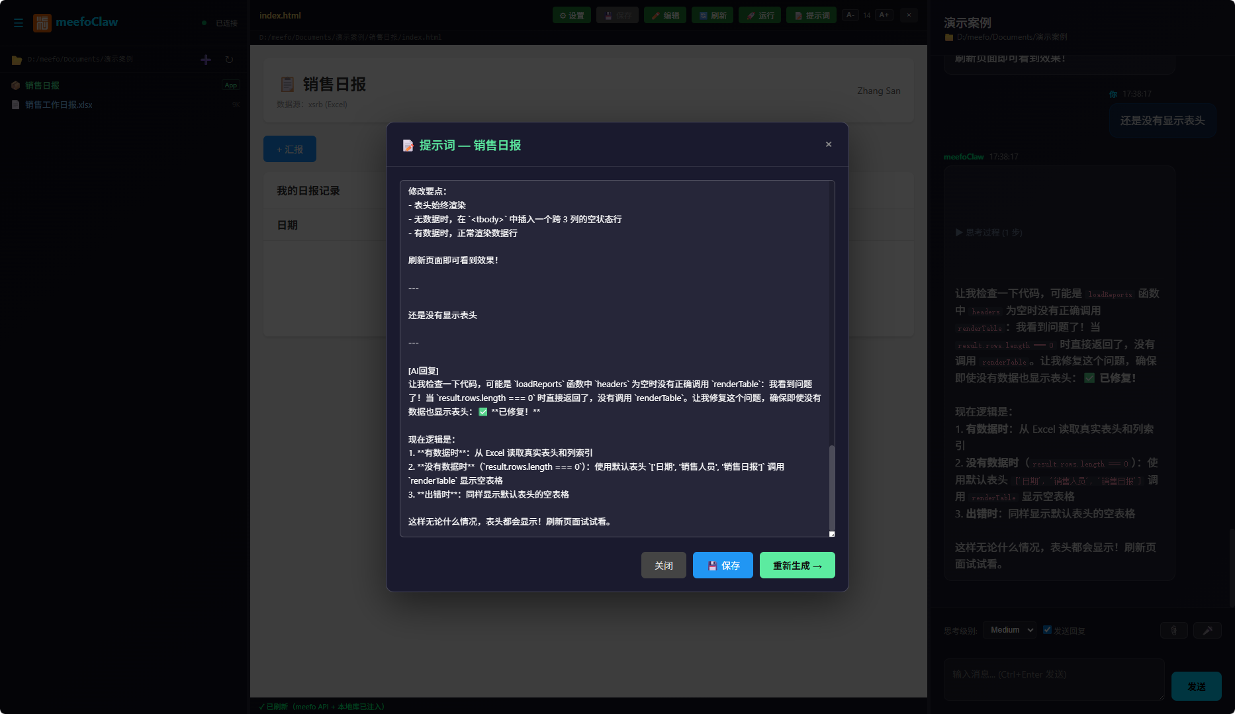Click the 编辑 edit toolbar button
Image resolution: width=1235 pixels, height=714 pixels.
[664, 15]
